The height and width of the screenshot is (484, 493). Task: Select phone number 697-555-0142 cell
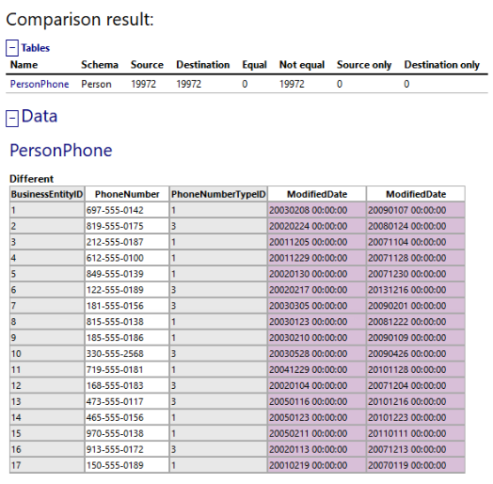(x=127, y=210)
